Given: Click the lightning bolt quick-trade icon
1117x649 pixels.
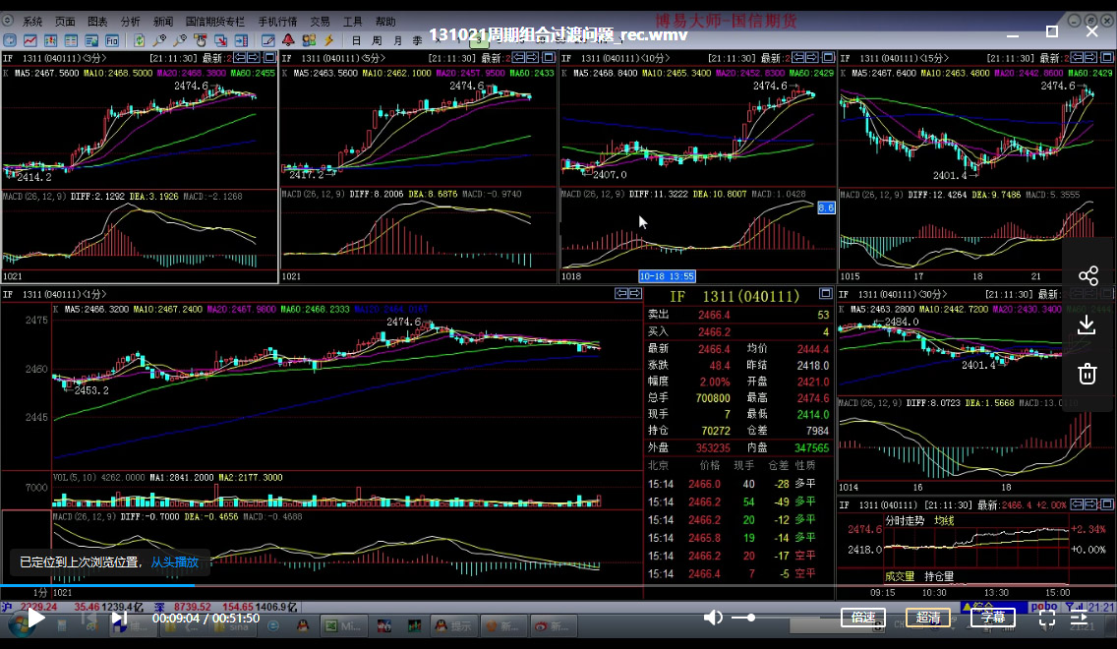Looking at the screenshot, I should click(329, 40).
